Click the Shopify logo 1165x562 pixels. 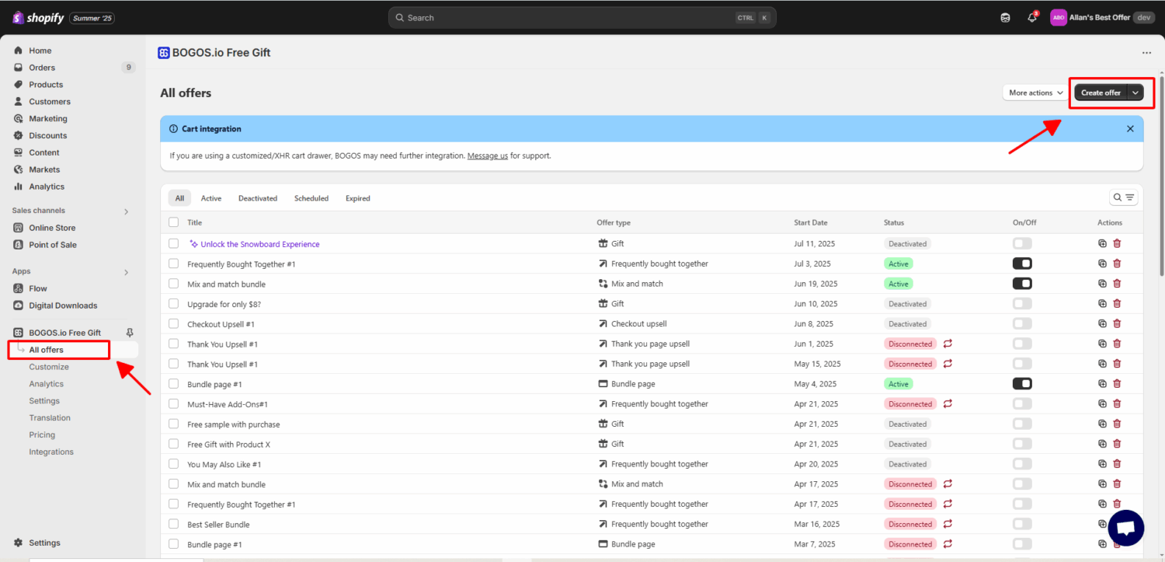[x=39, y=17]
